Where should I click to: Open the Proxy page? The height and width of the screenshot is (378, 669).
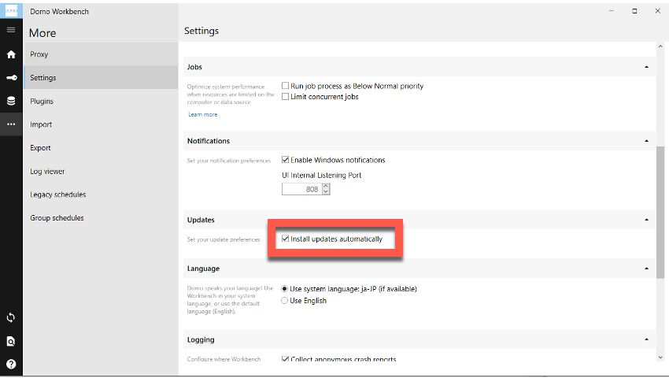coord(101,54)
